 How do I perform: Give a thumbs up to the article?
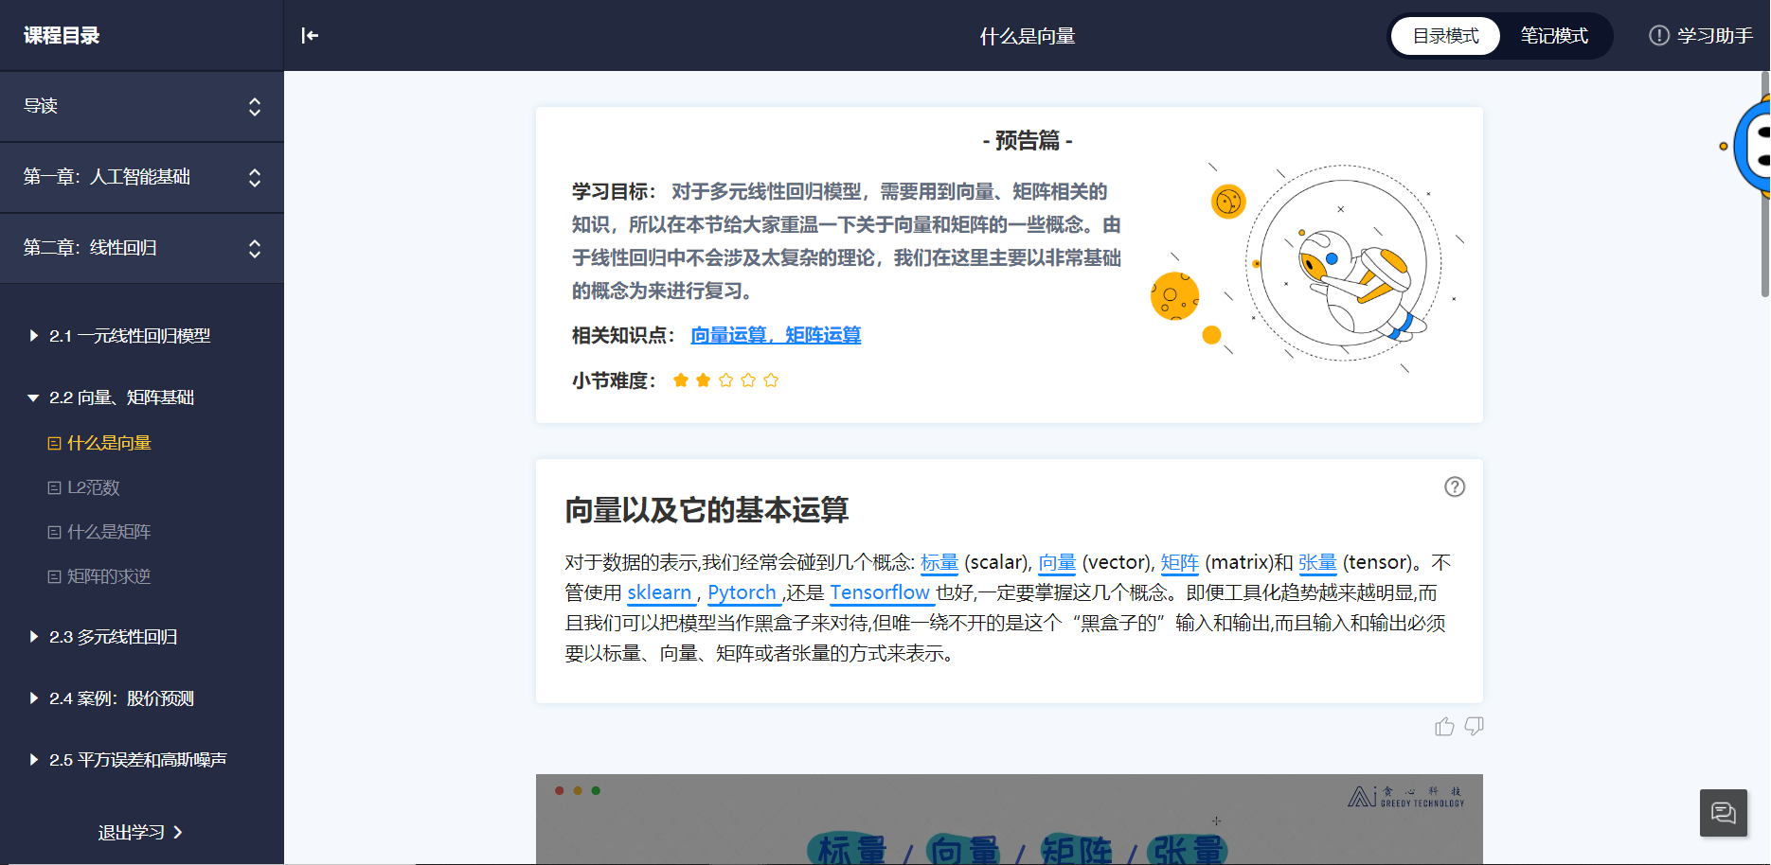click(x=1443, y=726)
